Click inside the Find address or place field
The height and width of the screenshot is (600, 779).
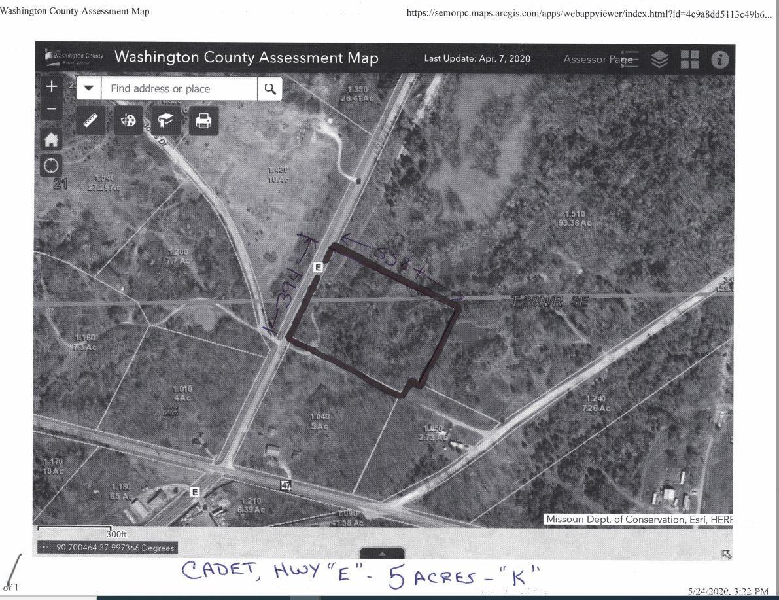180,88
